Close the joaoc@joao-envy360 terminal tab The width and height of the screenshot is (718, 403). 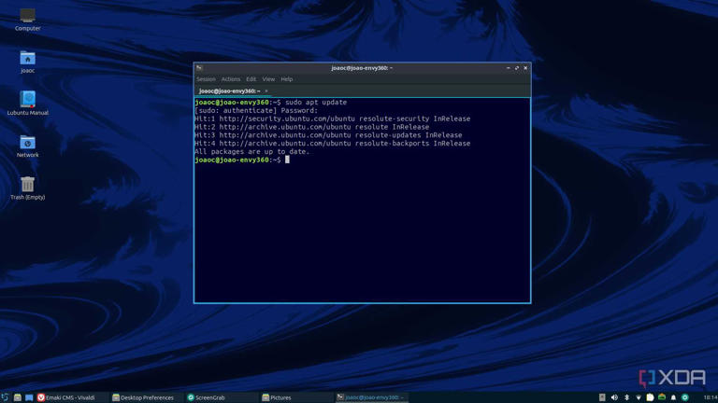pyautogui.click(x=266, y=90)
